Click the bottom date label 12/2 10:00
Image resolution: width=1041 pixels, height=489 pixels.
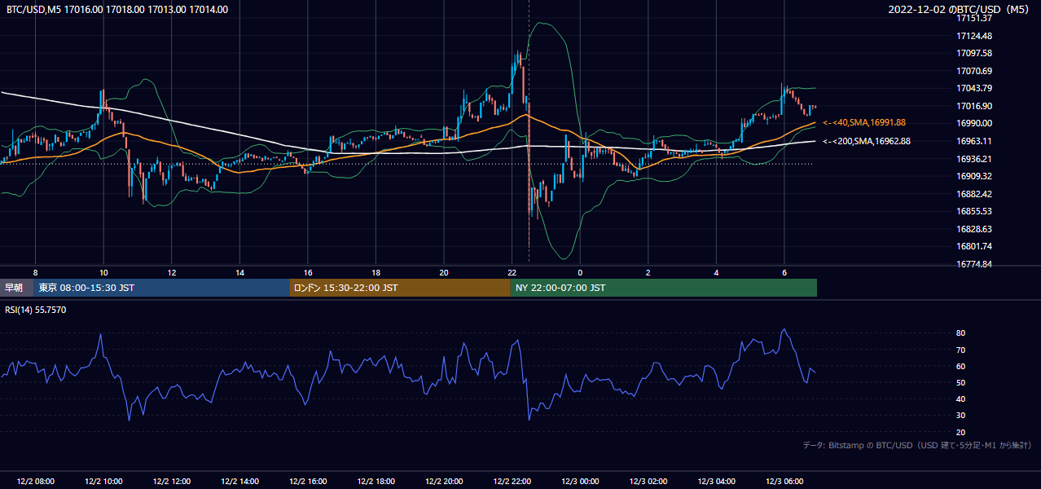tap(103, 481)
